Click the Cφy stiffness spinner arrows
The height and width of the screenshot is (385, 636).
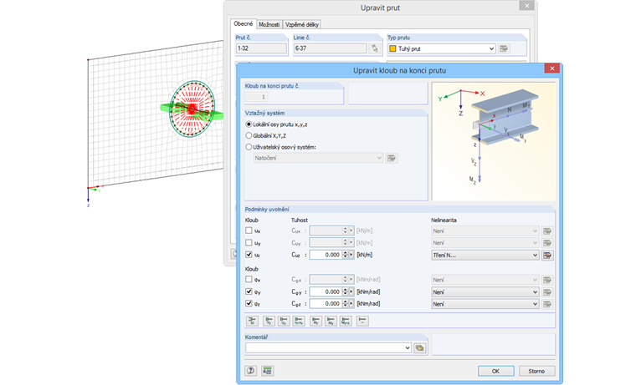(x=345, y=291)
